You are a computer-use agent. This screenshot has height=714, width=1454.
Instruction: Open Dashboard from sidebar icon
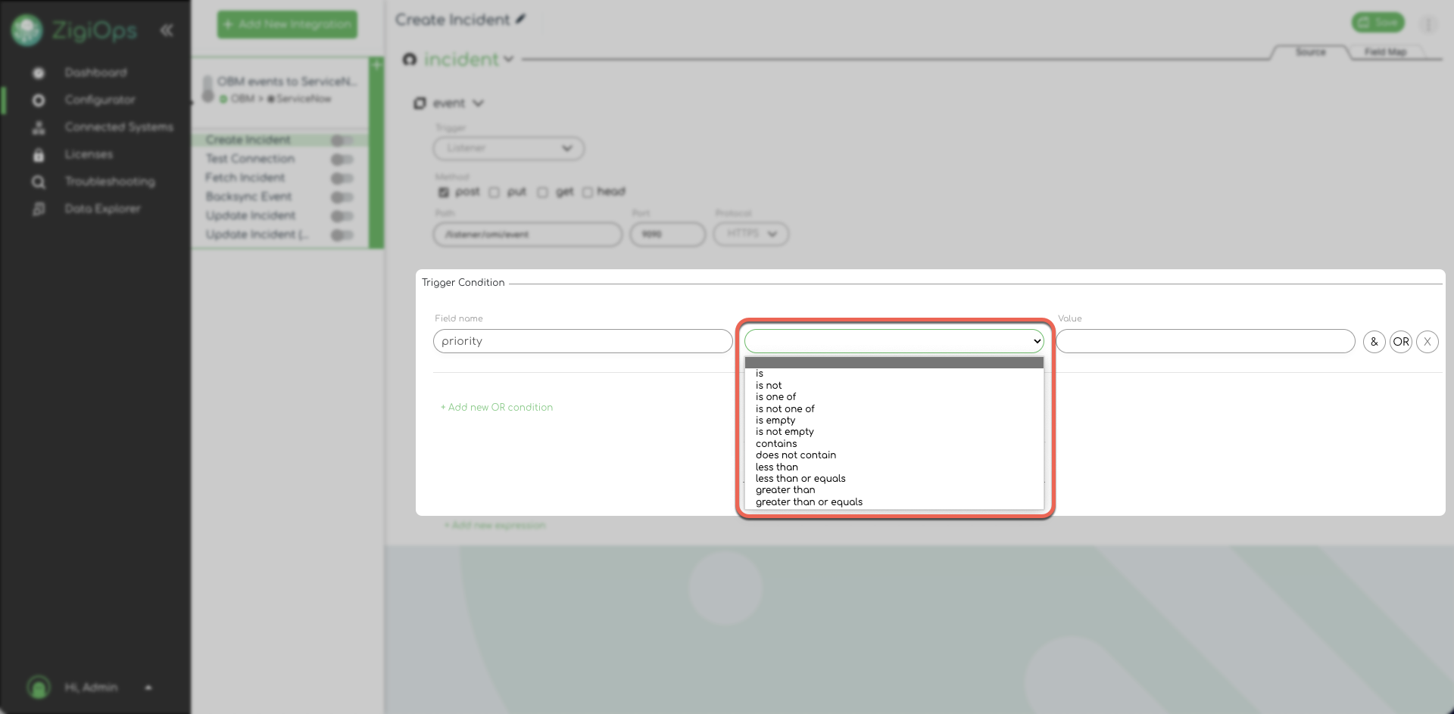tap(39, 73)
